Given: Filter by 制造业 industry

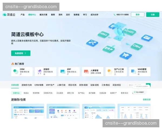Looking at the screenshot, I should click(x=26, y=93).
